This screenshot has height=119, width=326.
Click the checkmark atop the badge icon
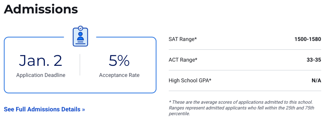81,28
